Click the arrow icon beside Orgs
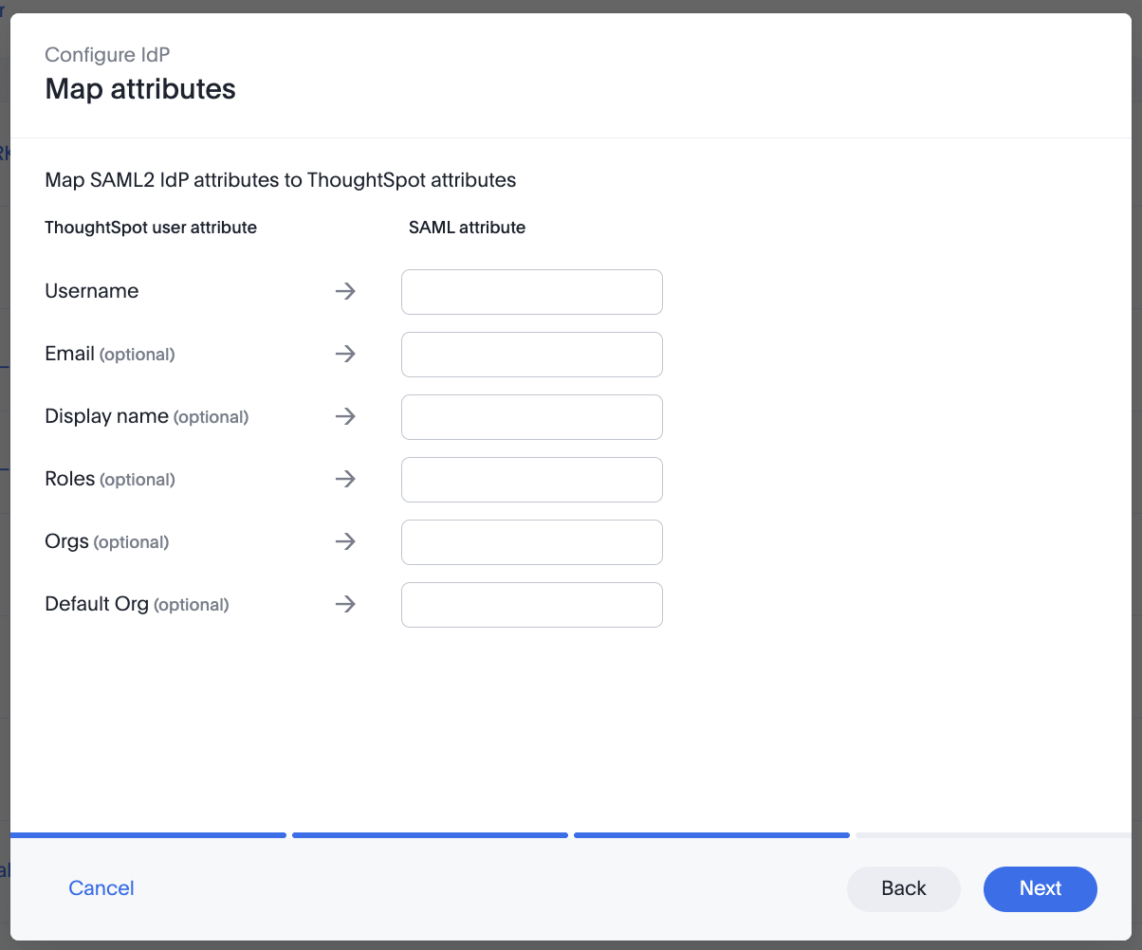Image resolution: width=1142 pixels, height=950 pixels. (x=345, y=541)
